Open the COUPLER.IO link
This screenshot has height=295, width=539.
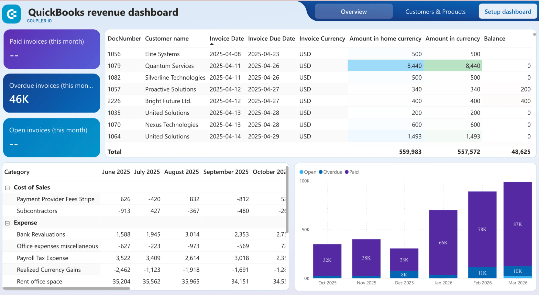pyautogui.click(x=39, y=21)
